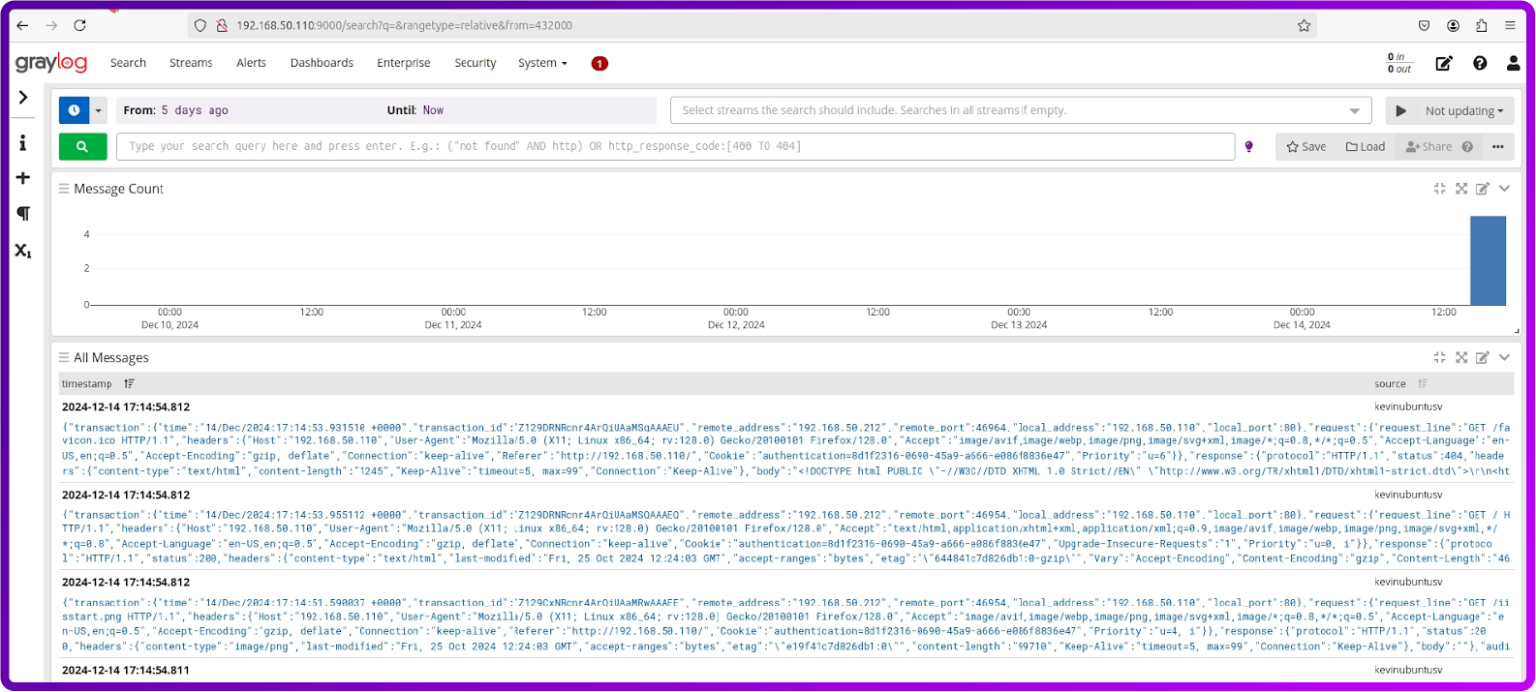Click the Share button
The image size is (1536, 692).
pos(1428,147)
